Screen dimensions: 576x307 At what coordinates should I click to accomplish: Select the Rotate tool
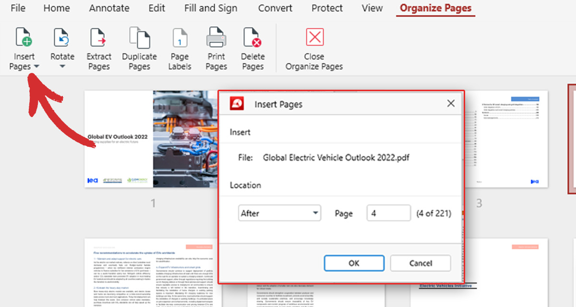point(62,37)
